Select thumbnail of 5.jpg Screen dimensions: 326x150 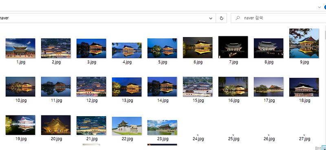point(162,48)
